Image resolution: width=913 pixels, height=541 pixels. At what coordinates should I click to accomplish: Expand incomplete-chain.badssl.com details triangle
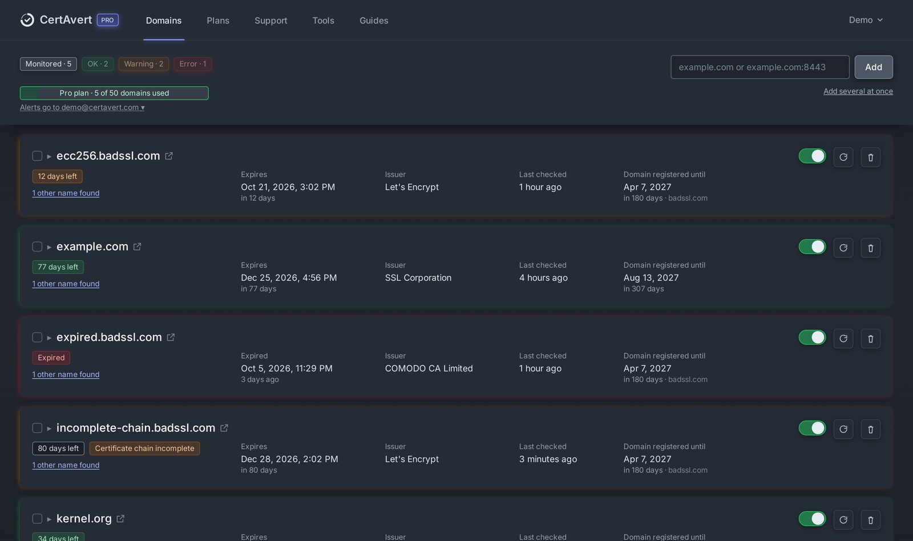pos(49,429)
